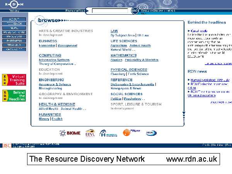
Task: Click the RDN logo in the header
Action: point(14,4)
